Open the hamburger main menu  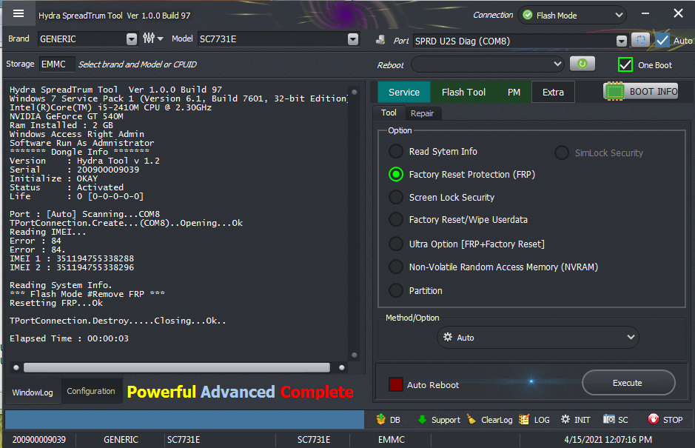pyautogui.click(x=19, y=14)
